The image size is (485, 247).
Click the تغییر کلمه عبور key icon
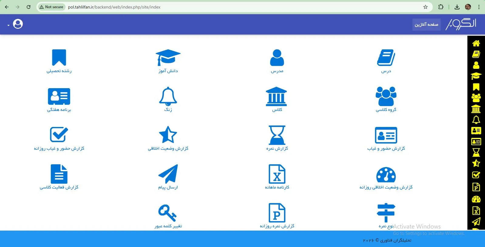(x=167, y=213)
